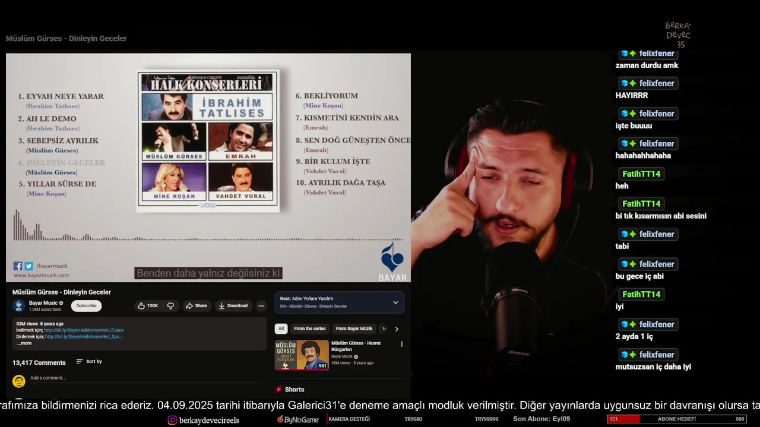
Task: Click track 7 Kısmetini Kendin Ara
Action: click(x=347, y=118)
